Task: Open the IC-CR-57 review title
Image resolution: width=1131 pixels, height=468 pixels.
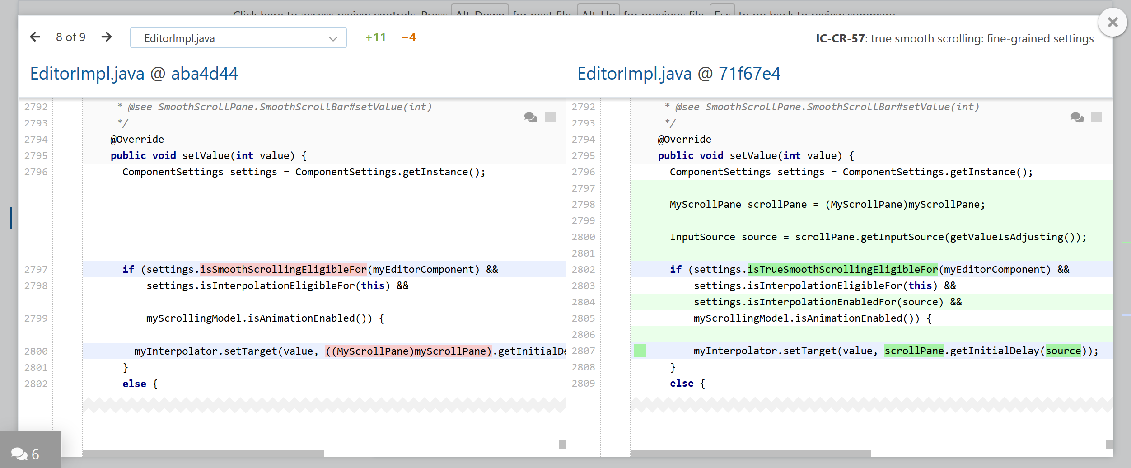Action: (x=954, y=39)
